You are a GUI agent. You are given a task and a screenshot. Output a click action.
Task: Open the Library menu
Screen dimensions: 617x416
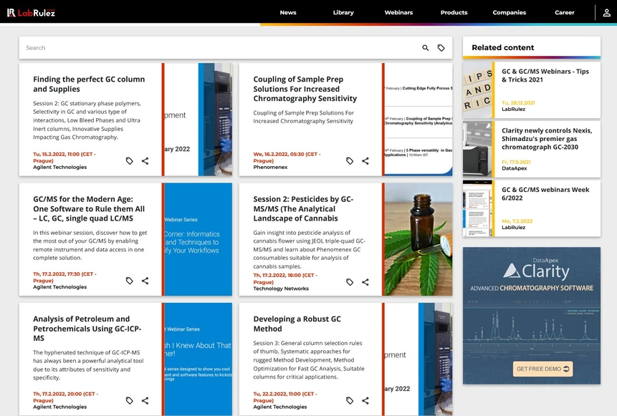pos(343,13)
